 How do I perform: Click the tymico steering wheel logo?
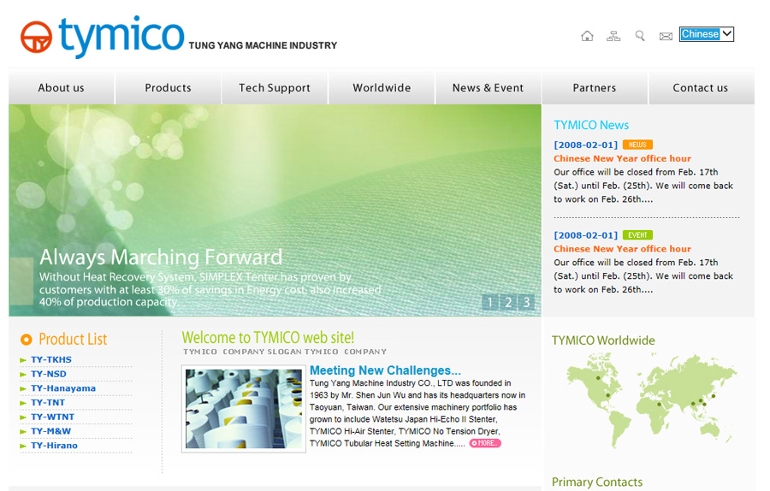coord(36,37)
